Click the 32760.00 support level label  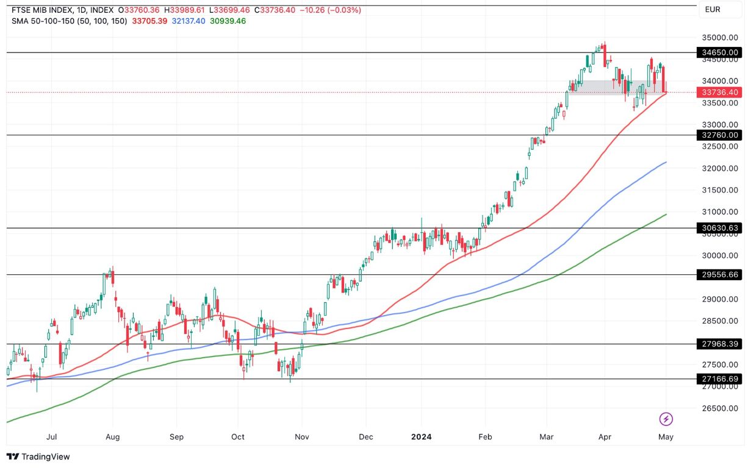click(x=720, y=135)
